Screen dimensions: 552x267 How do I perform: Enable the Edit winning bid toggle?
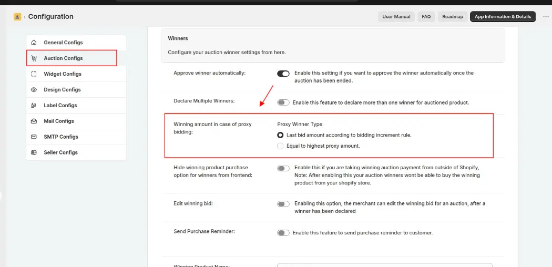pyautogui.click(x=283, y=204)
